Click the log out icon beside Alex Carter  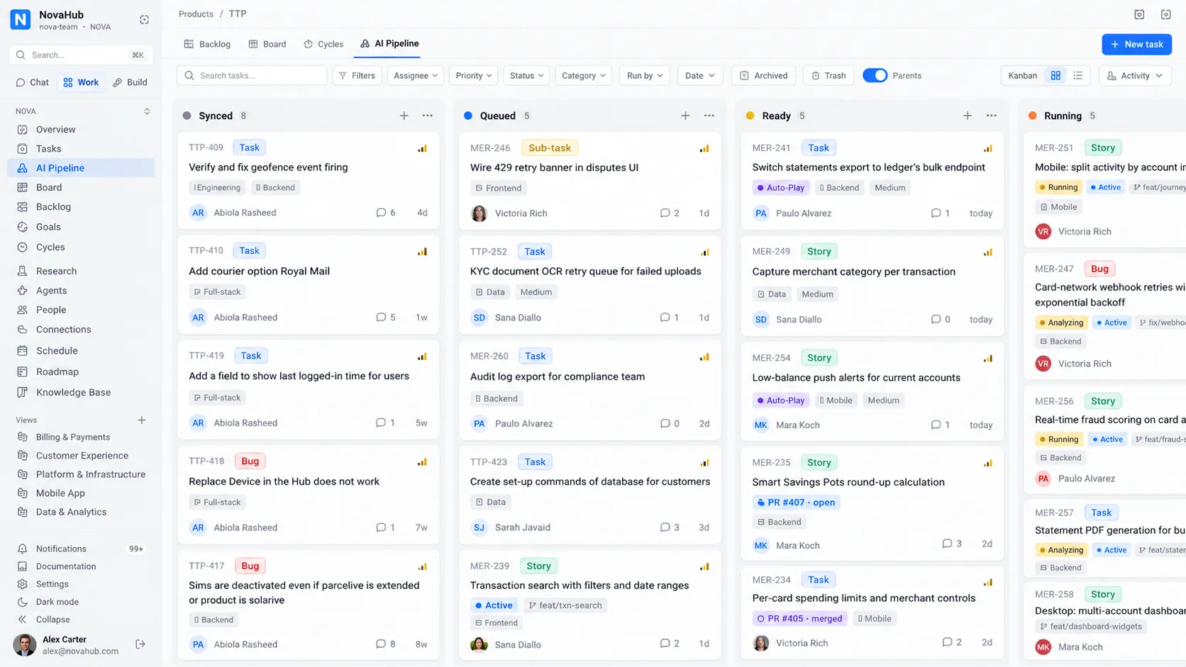tap(140, 644)
